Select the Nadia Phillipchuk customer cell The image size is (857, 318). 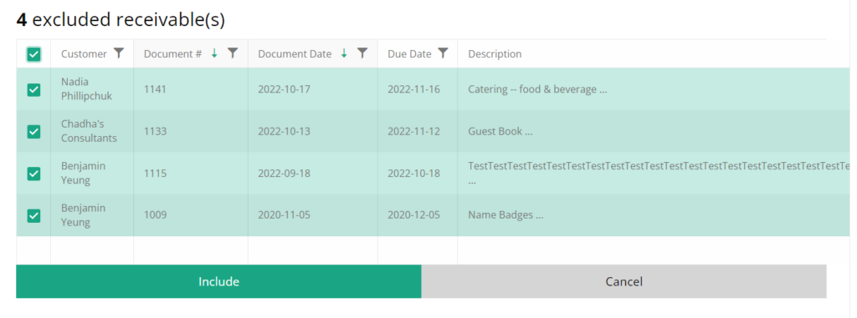click(x=92, y=89)
